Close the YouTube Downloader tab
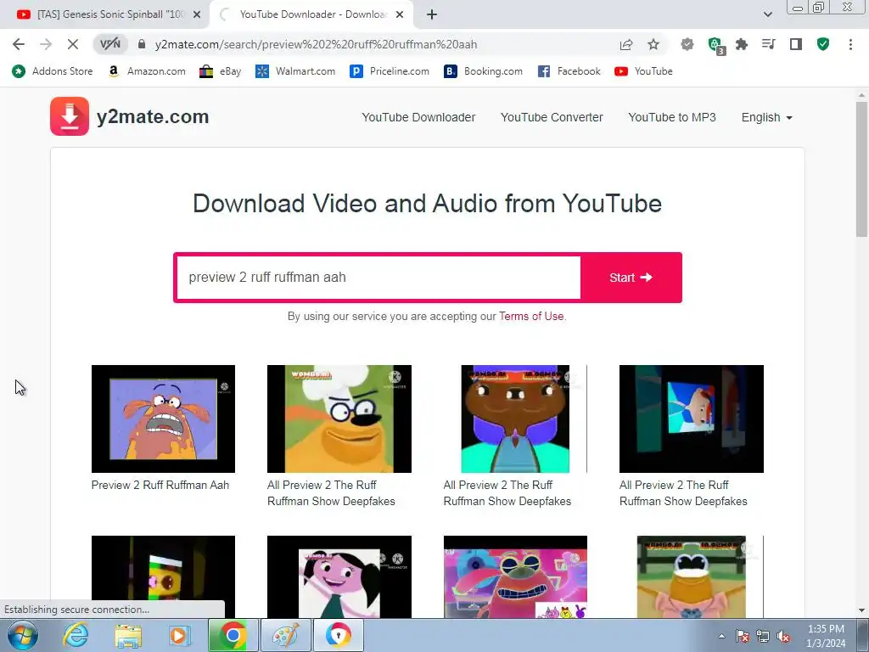Screen dimensions: 869x652 [400, 15]
